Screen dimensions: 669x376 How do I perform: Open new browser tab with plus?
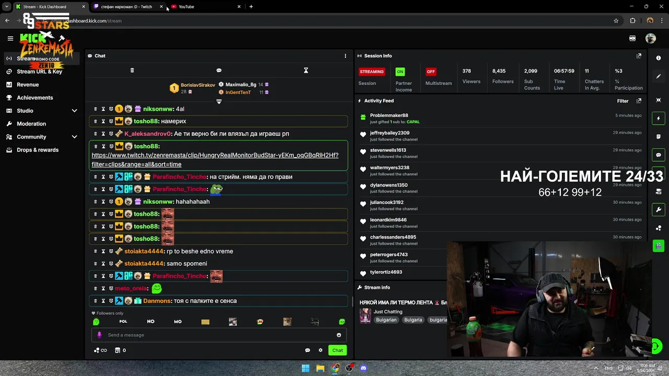251,7
